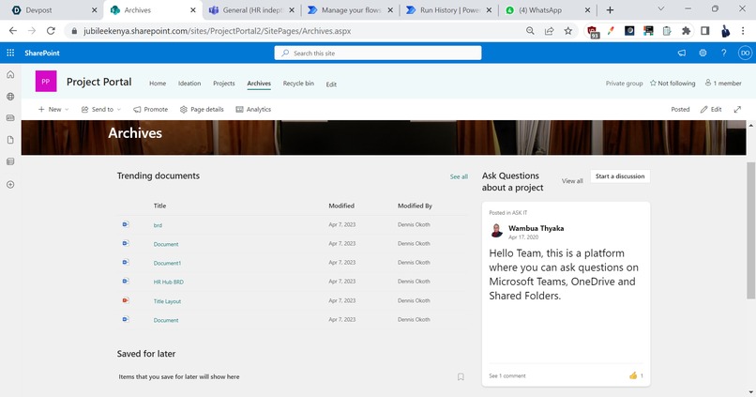756x397 pixels.
Task: Switch to the General (HR) Teams tab
Action: pos(252,10)
